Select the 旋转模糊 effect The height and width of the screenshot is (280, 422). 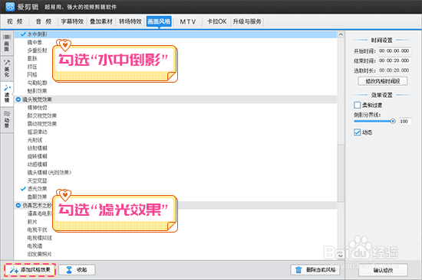tap(37, 156)
